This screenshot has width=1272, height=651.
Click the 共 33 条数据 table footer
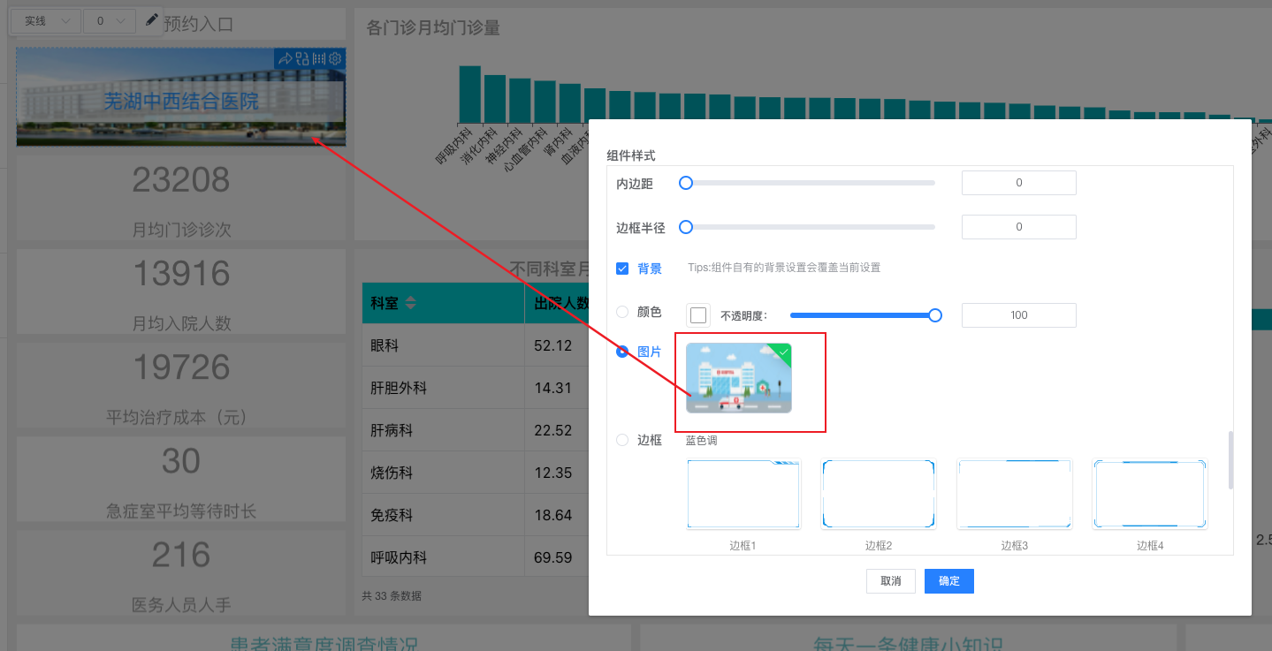click(392, 596)
